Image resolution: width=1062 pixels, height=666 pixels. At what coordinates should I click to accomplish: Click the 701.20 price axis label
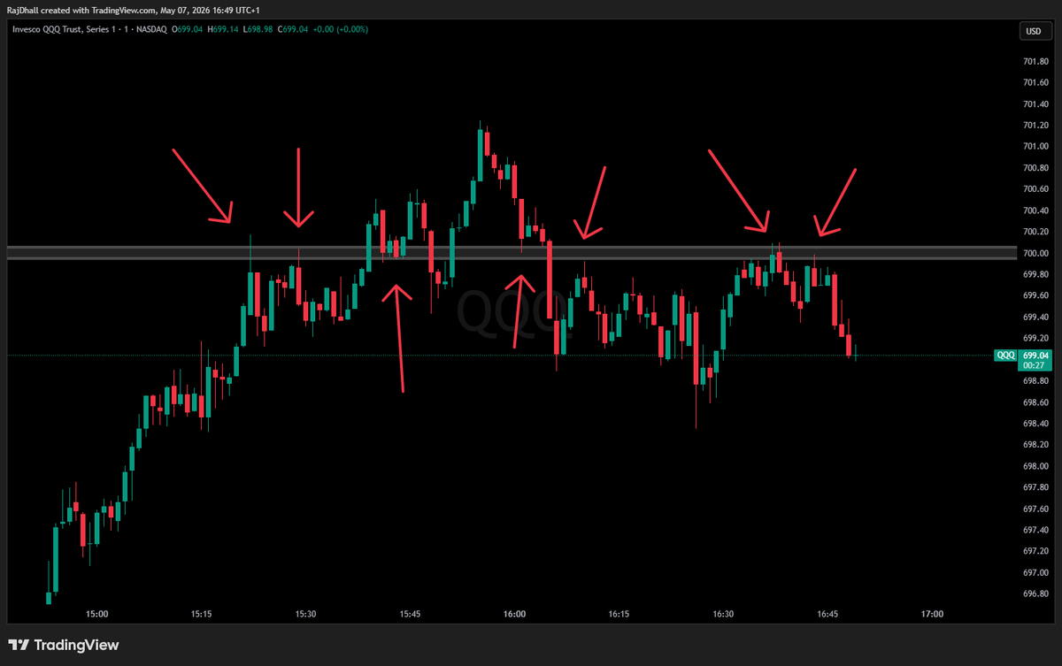pyautogui.click(x=1035, y=126)
